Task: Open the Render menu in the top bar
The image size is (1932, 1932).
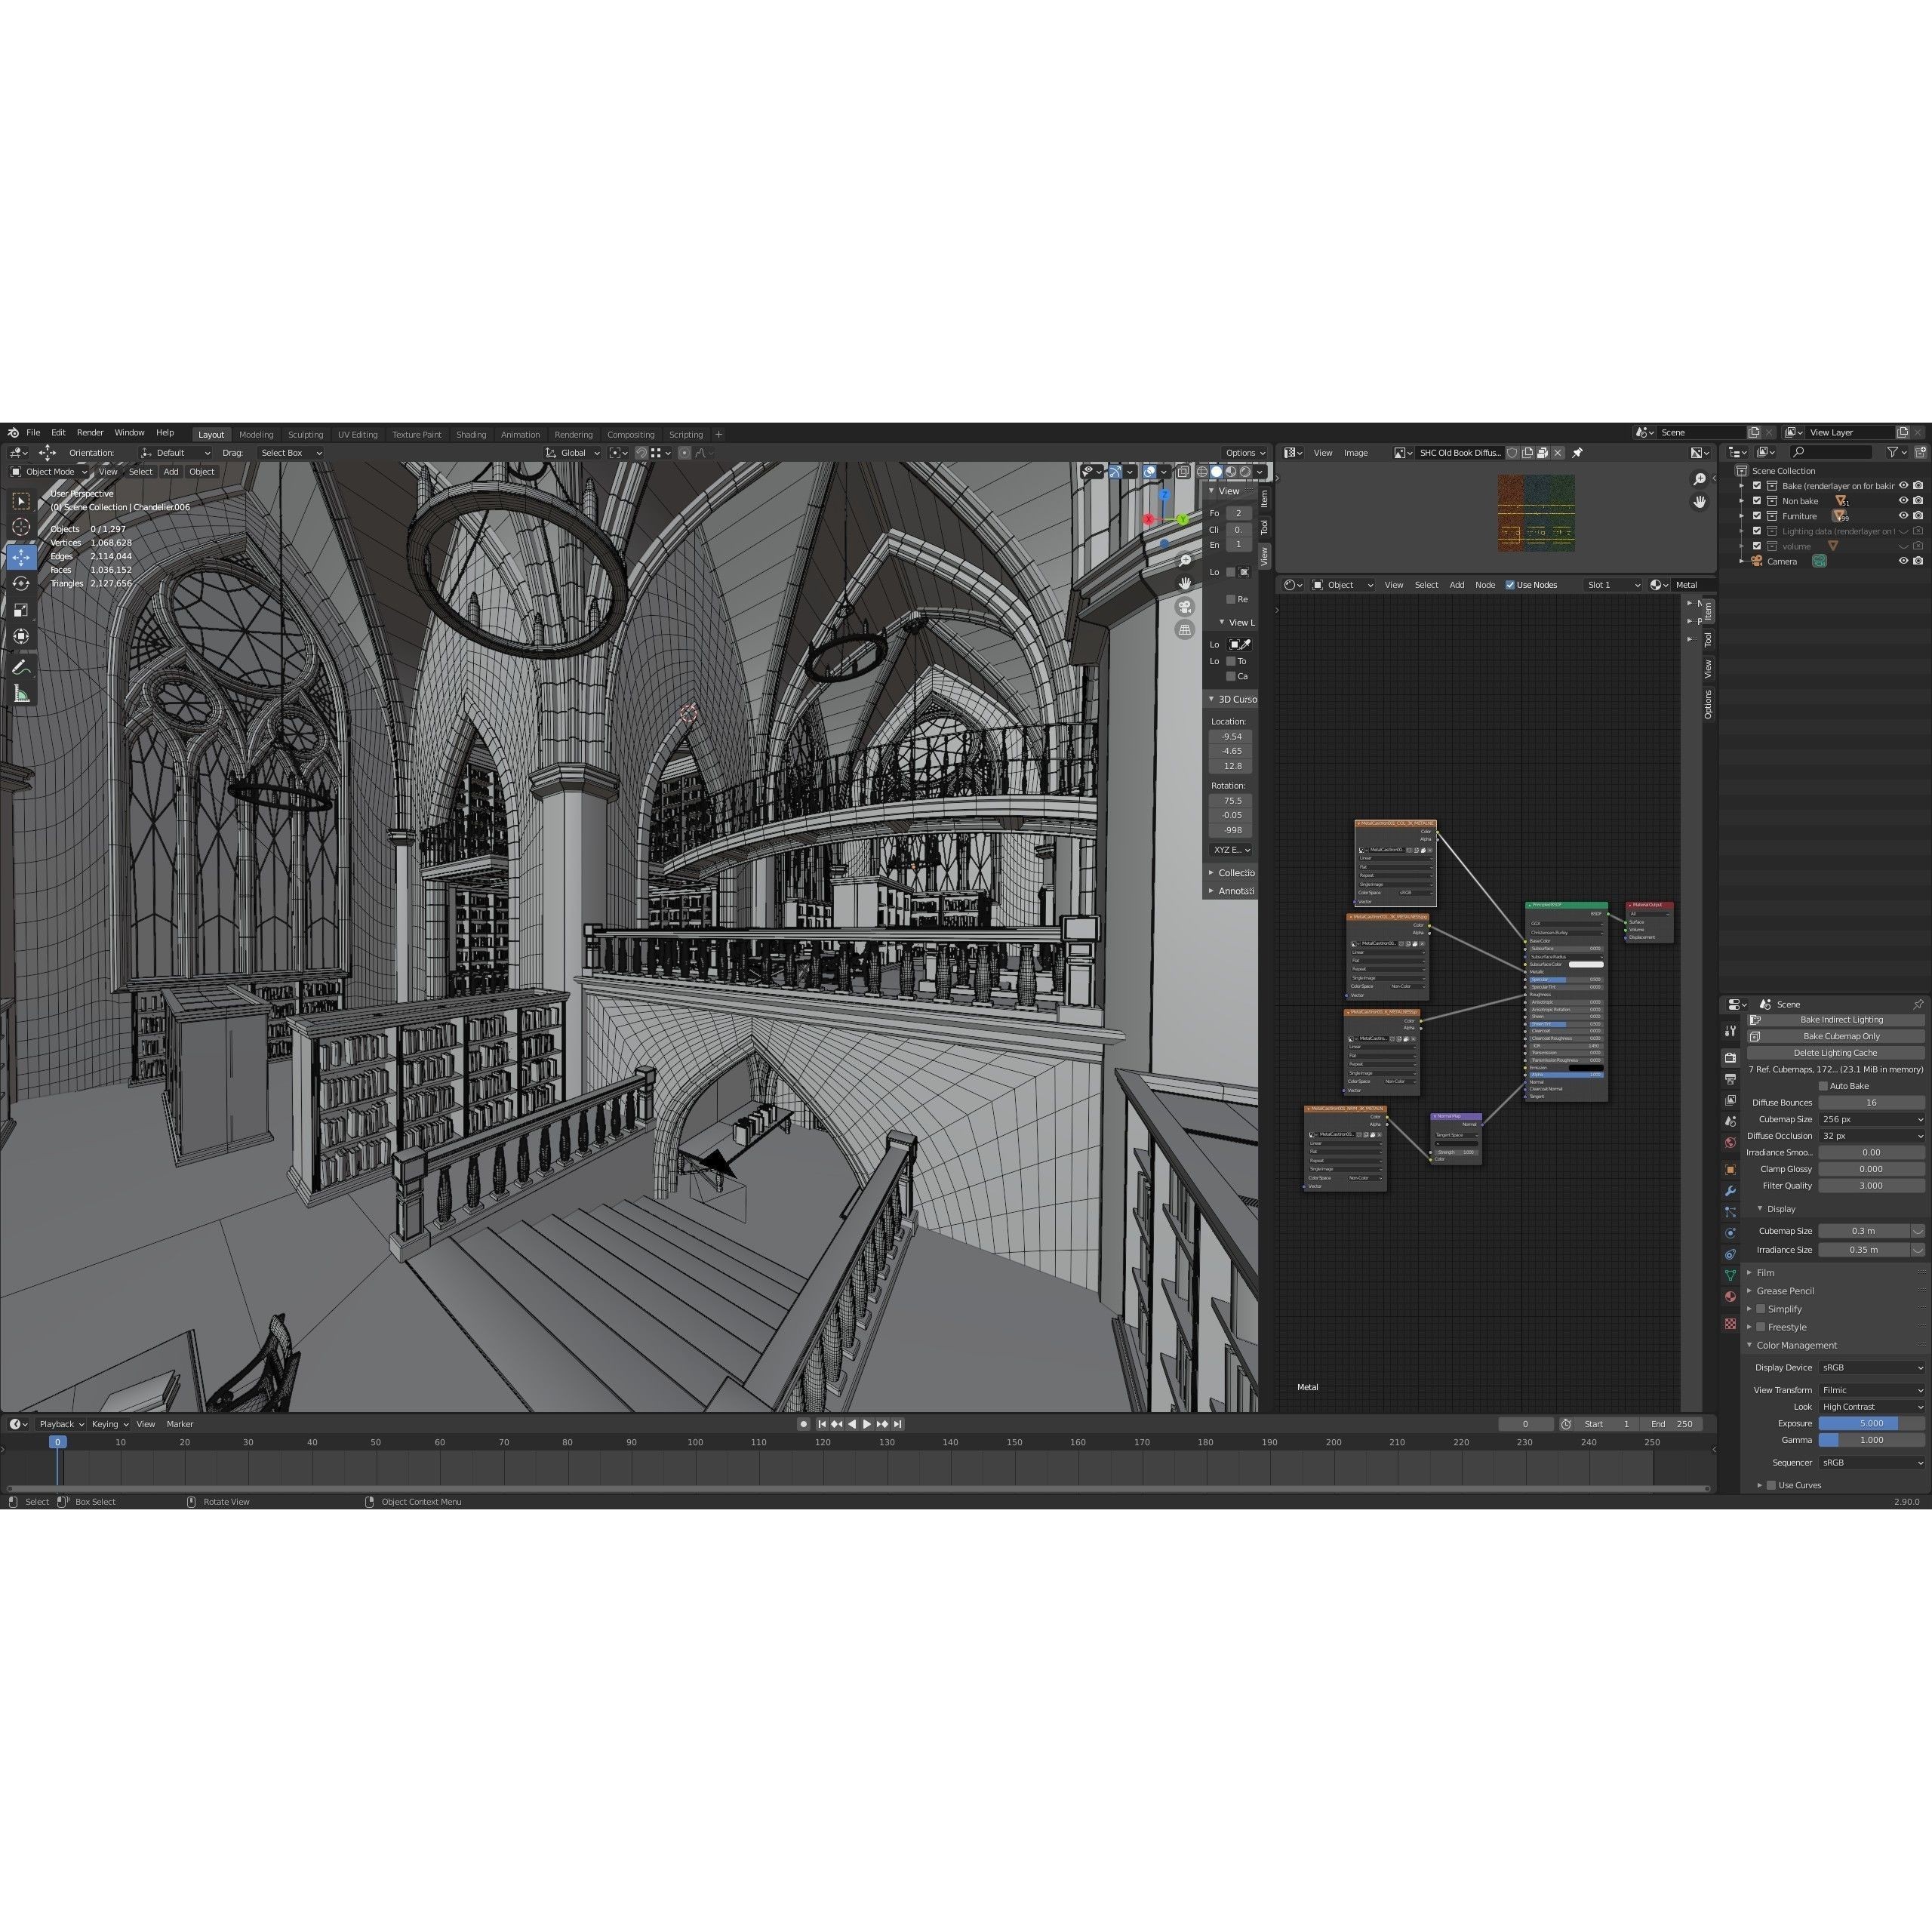Action: (x=90, y=432)
